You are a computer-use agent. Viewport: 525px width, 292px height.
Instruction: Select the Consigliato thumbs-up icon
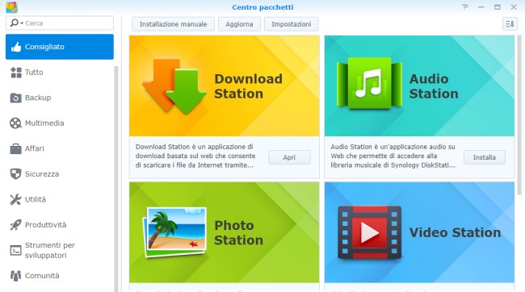(x=15, y=47)
